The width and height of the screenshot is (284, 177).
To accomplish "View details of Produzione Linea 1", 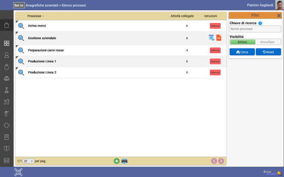I will pos(21,61).
